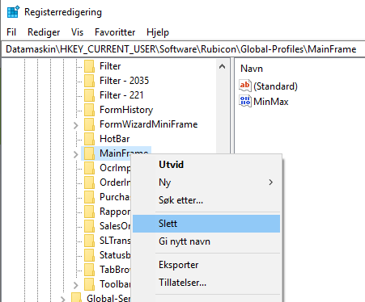Select the Filter tree label
Screen dimensions: 365x302
click(110, 66)
